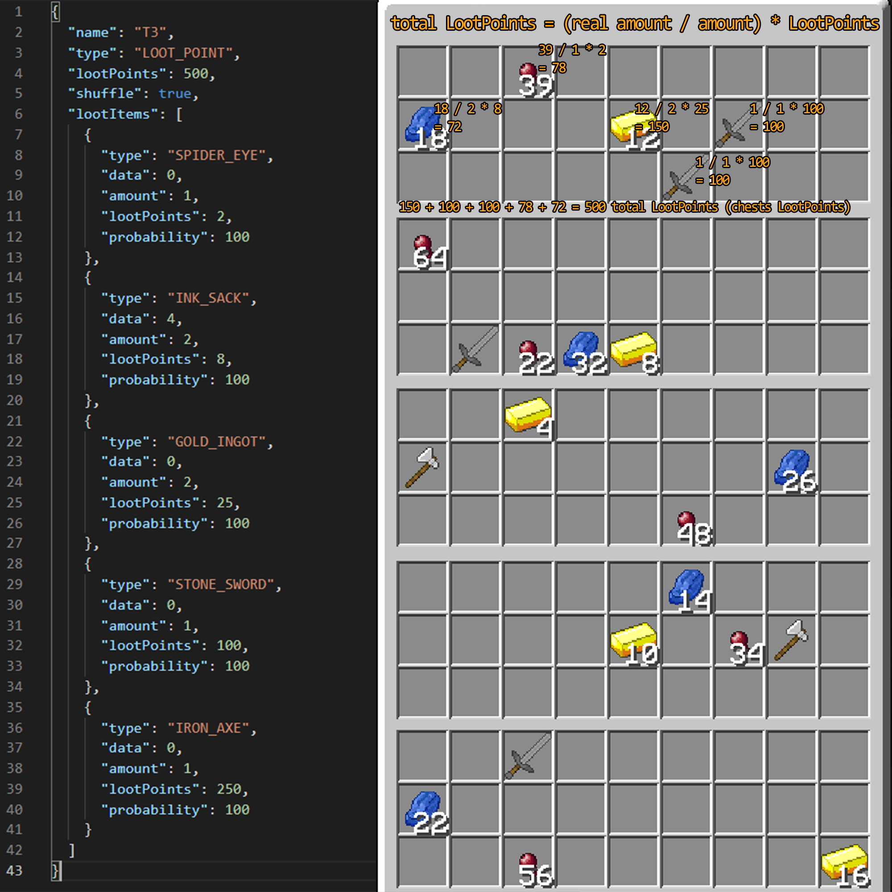Click the INK_SACK data value 4

point(171,318)
